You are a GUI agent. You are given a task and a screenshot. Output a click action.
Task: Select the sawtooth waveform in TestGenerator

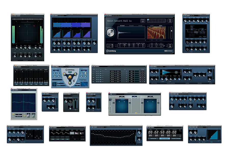coord(67,133)
